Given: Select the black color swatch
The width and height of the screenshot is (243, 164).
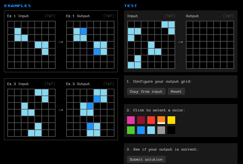Looking at the screenshot, I should [x=171, y=130].
